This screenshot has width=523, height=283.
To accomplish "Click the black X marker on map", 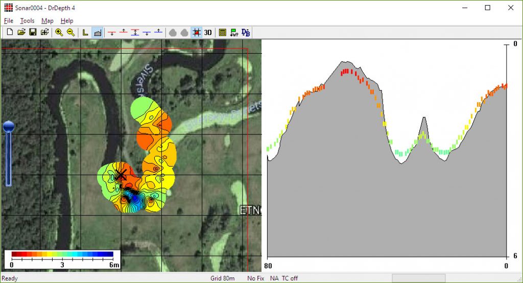I will pyautogui.click(x=121, y=175).
